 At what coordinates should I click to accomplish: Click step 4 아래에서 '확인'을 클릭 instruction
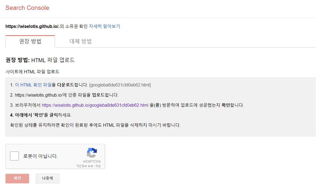(x=41, y=115)
